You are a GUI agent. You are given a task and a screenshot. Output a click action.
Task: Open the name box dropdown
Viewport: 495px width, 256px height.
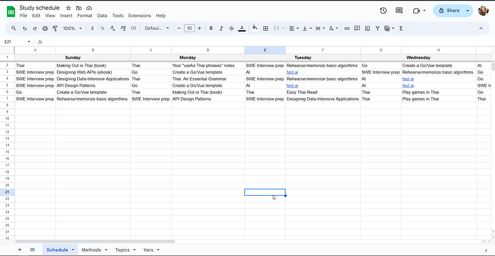(29, 41)
